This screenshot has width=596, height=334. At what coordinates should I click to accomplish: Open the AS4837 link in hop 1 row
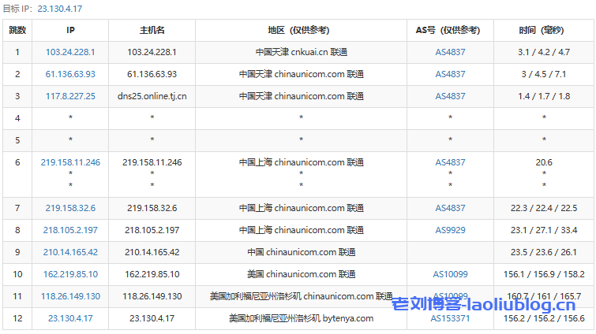(450, 52)
